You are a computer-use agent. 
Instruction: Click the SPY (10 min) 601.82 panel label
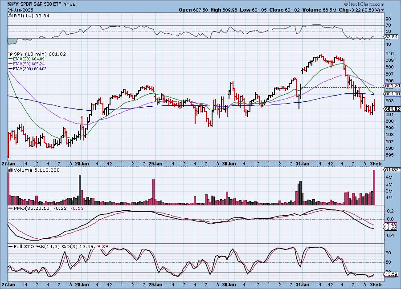pyautogui.click(x=40, y=54)
